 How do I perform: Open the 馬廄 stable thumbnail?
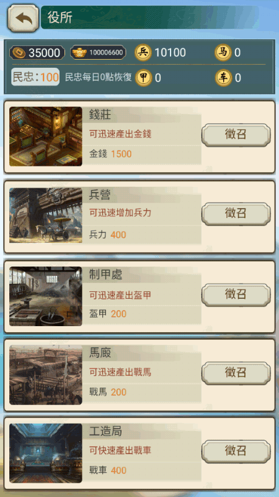(45, 375)
